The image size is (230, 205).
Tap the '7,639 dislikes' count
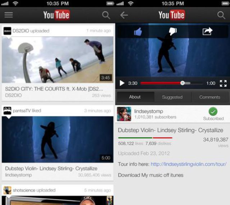(158, 143)
